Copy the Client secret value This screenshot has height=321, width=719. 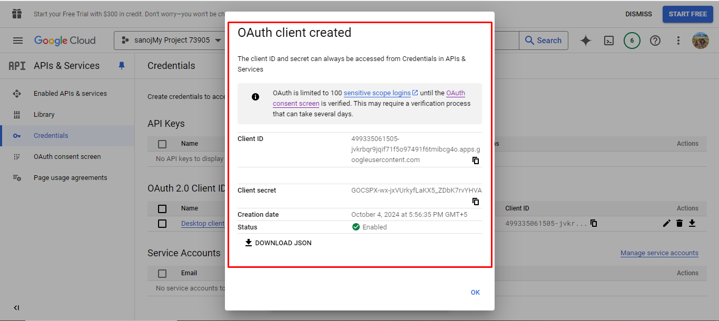click(x=476, y=202)
